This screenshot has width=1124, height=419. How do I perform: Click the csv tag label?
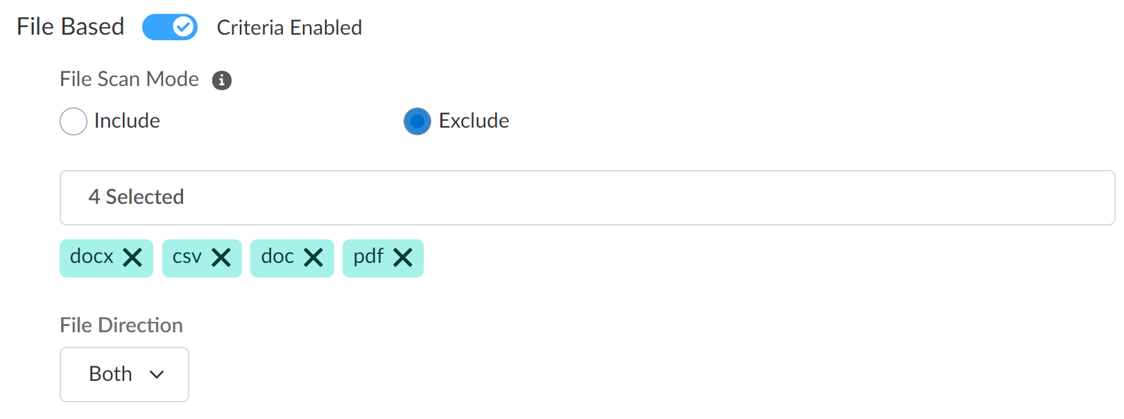pyautogui.click(x=187, y=257)
